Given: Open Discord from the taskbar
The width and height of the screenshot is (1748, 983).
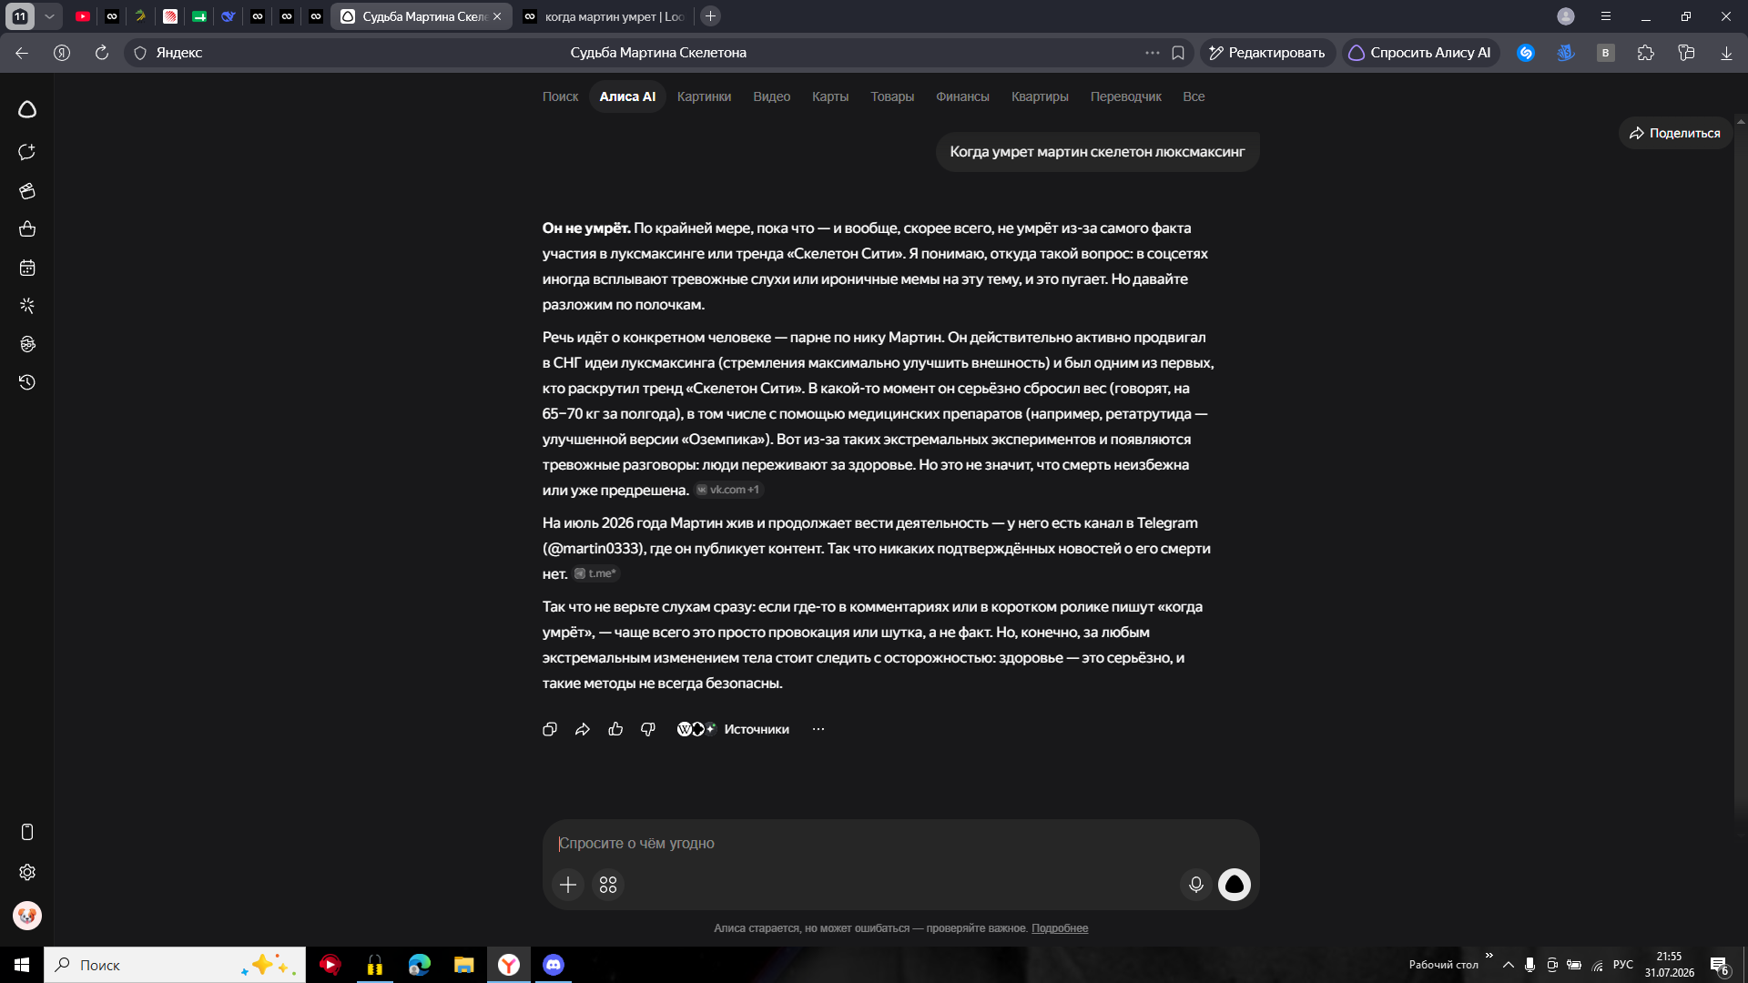Looking at the screenshot, I should point(554,965).
